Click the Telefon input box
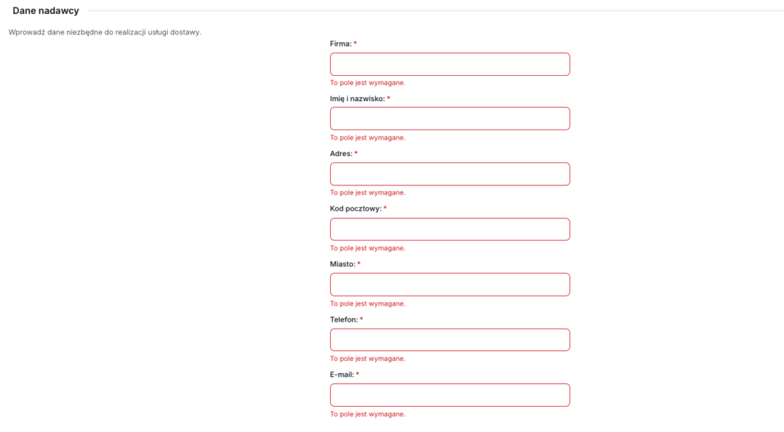The width and height of the screenshot is (784, 432). (x=449, y=339)
